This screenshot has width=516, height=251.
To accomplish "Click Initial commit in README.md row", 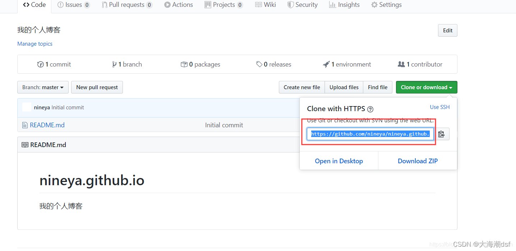I will [224, 125].
